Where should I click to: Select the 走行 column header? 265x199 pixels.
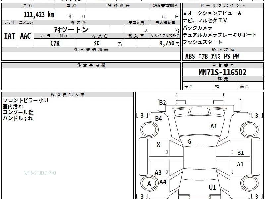click(28, 6)
